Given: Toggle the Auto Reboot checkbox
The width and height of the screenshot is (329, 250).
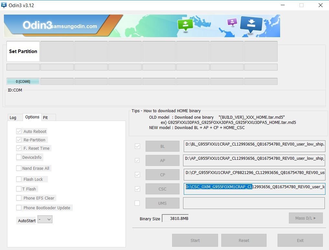Looking at the screenshot, I should pos(19,132).
